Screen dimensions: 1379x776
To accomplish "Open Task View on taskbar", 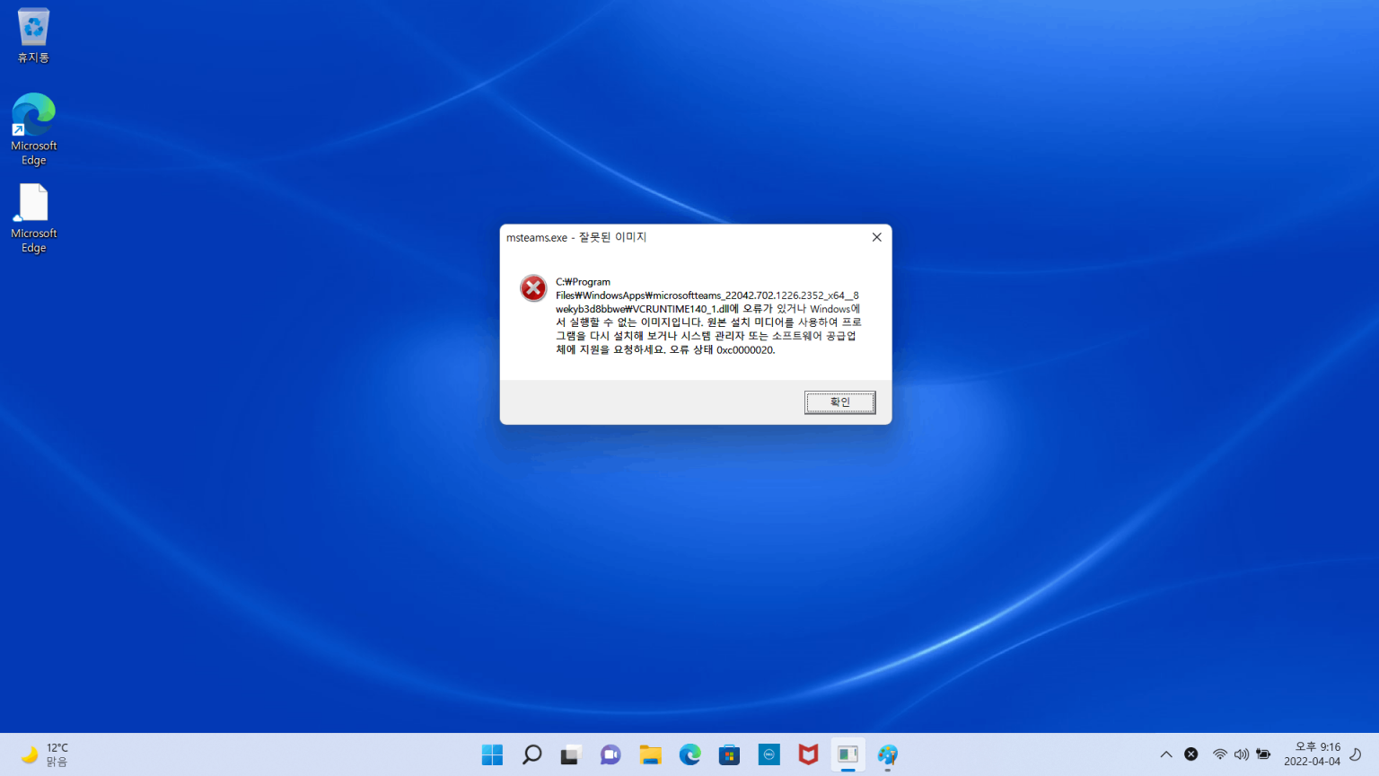I will coord(571,754).
